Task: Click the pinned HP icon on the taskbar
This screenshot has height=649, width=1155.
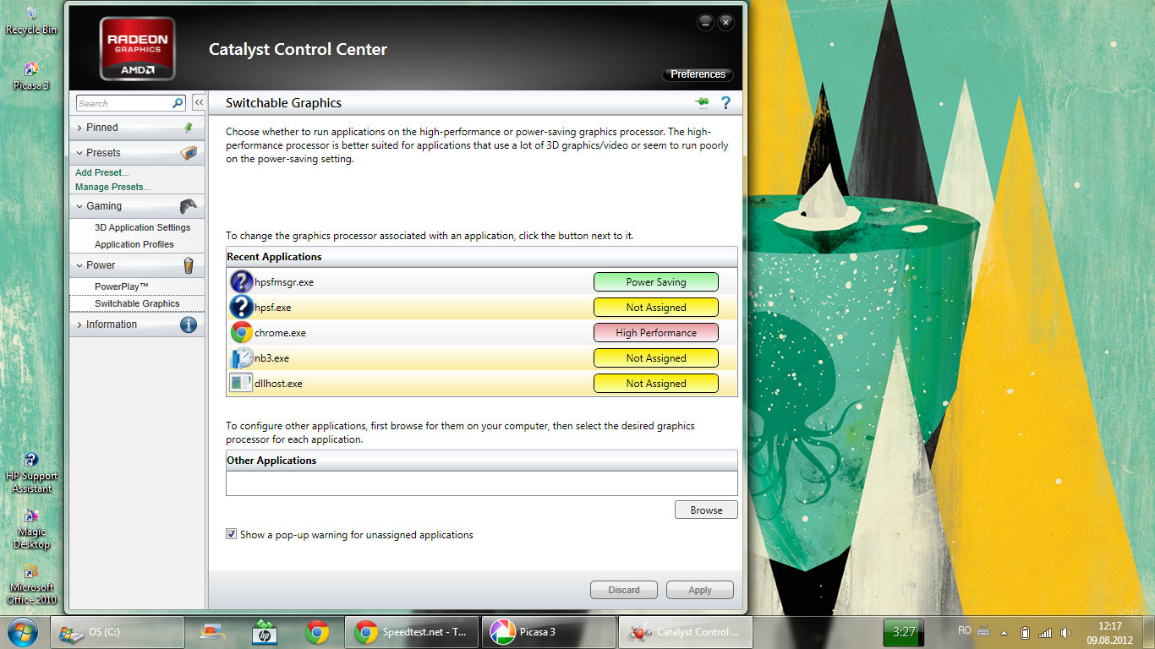Action: 264,632
